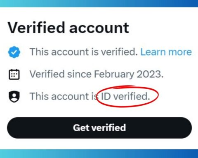Select the 'This account is verified.' text

tap(84, 52)
